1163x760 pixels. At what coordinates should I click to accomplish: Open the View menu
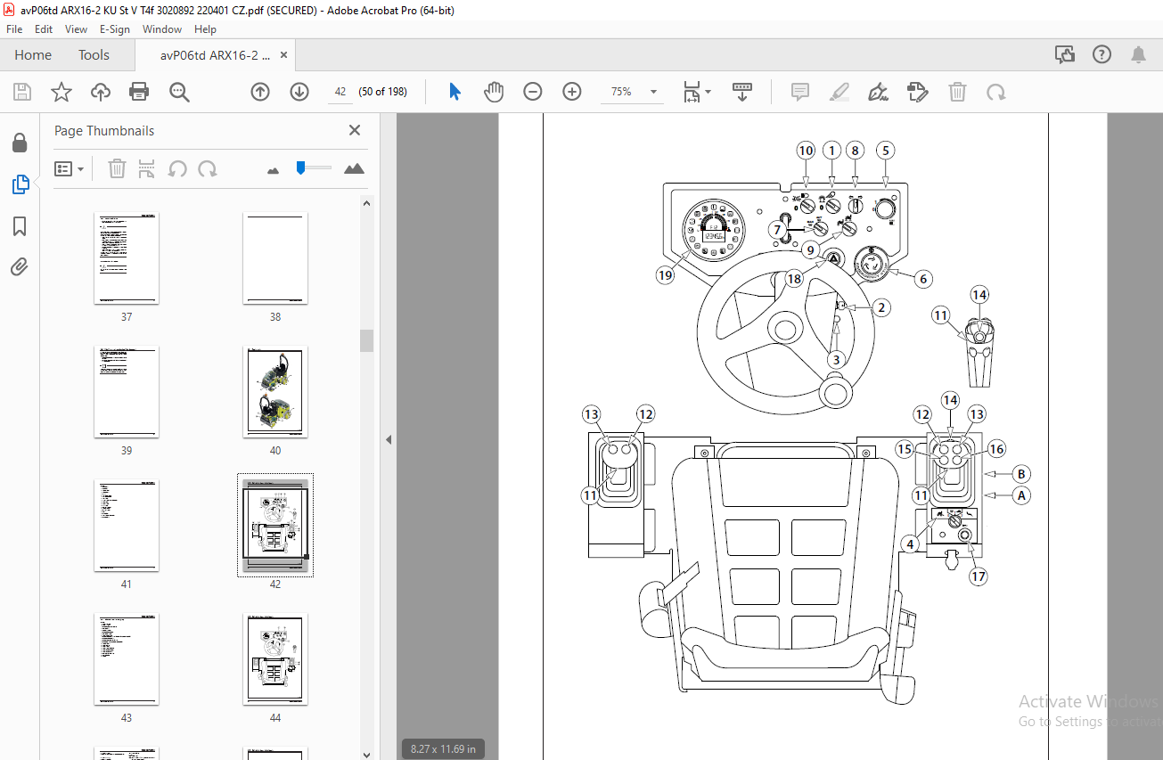(x=76, y=29)
